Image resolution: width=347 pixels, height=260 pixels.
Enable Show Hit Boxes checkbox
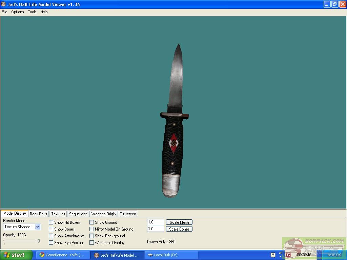click(x=51, y=222)
